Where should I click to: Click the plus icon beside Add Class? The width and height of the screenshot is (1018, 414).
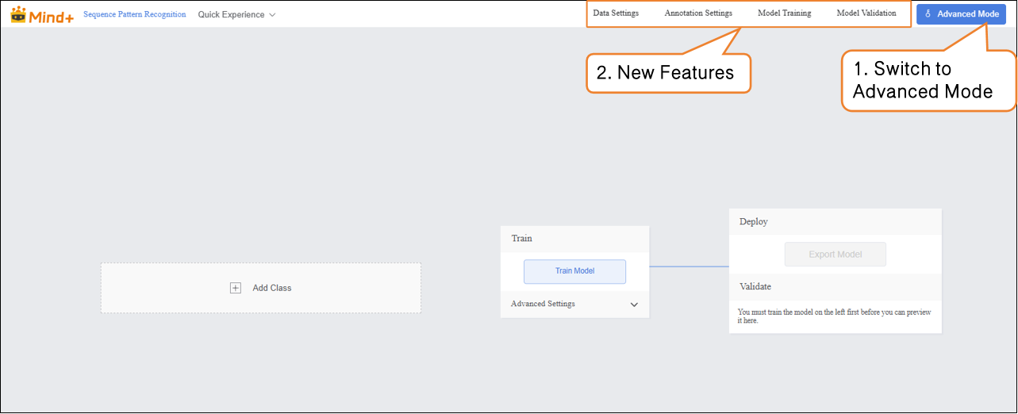pos(235,288)
